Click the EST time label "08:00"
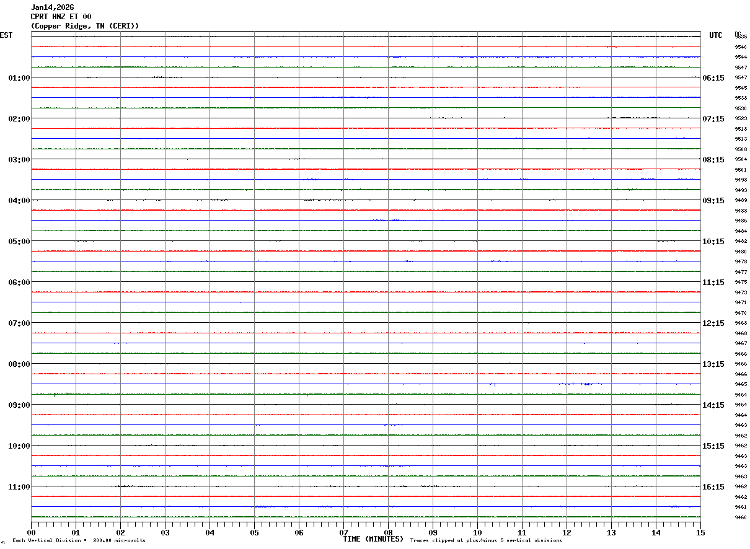Screen dimensions: 750x549 point(19,364)
